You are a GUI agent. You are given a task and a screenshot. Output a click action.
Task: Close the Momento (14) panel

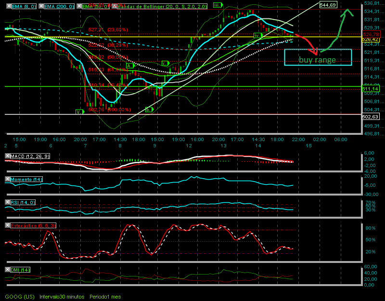[7, 179]
